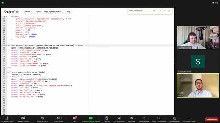The width and height of the screenshot is (220, 123).
Task: Click the 'metro=9' assert line
Action: [24, 57]
